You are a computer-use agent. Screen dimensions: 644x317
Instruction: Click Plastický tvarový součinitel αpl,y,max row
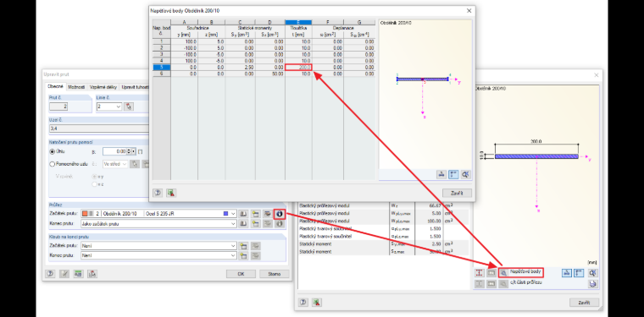pos(383,229)
